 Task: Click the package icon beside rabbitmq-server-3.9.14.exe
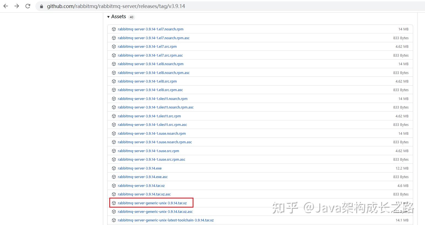tap(114, 168)
